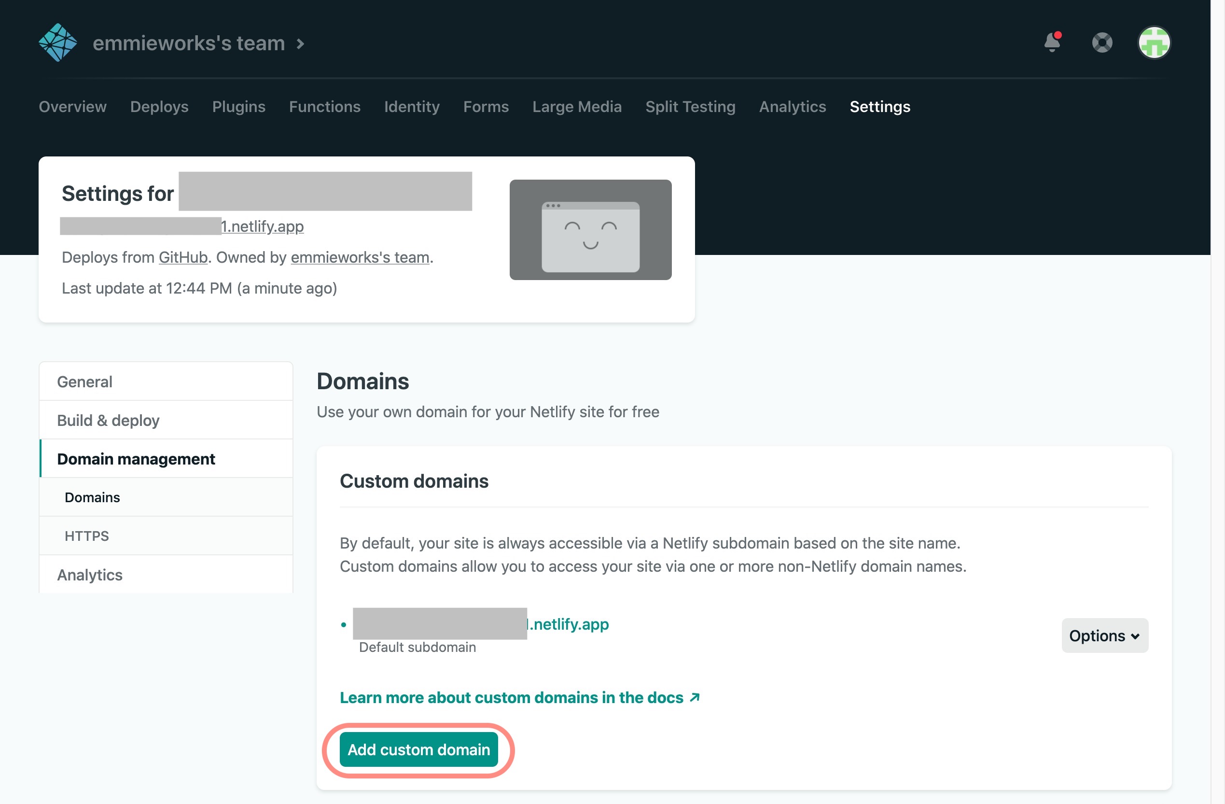This screenshot has width=1225, height=804.
Task: Open Learn more about custom domains docs
Action: point(520,697)
